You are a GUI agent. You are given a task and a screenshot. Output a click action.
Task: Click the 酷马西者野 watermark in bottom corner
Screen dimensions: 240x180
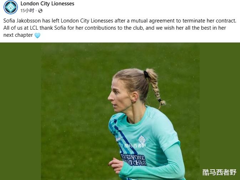pyautogui.click(x=219, y=172)
